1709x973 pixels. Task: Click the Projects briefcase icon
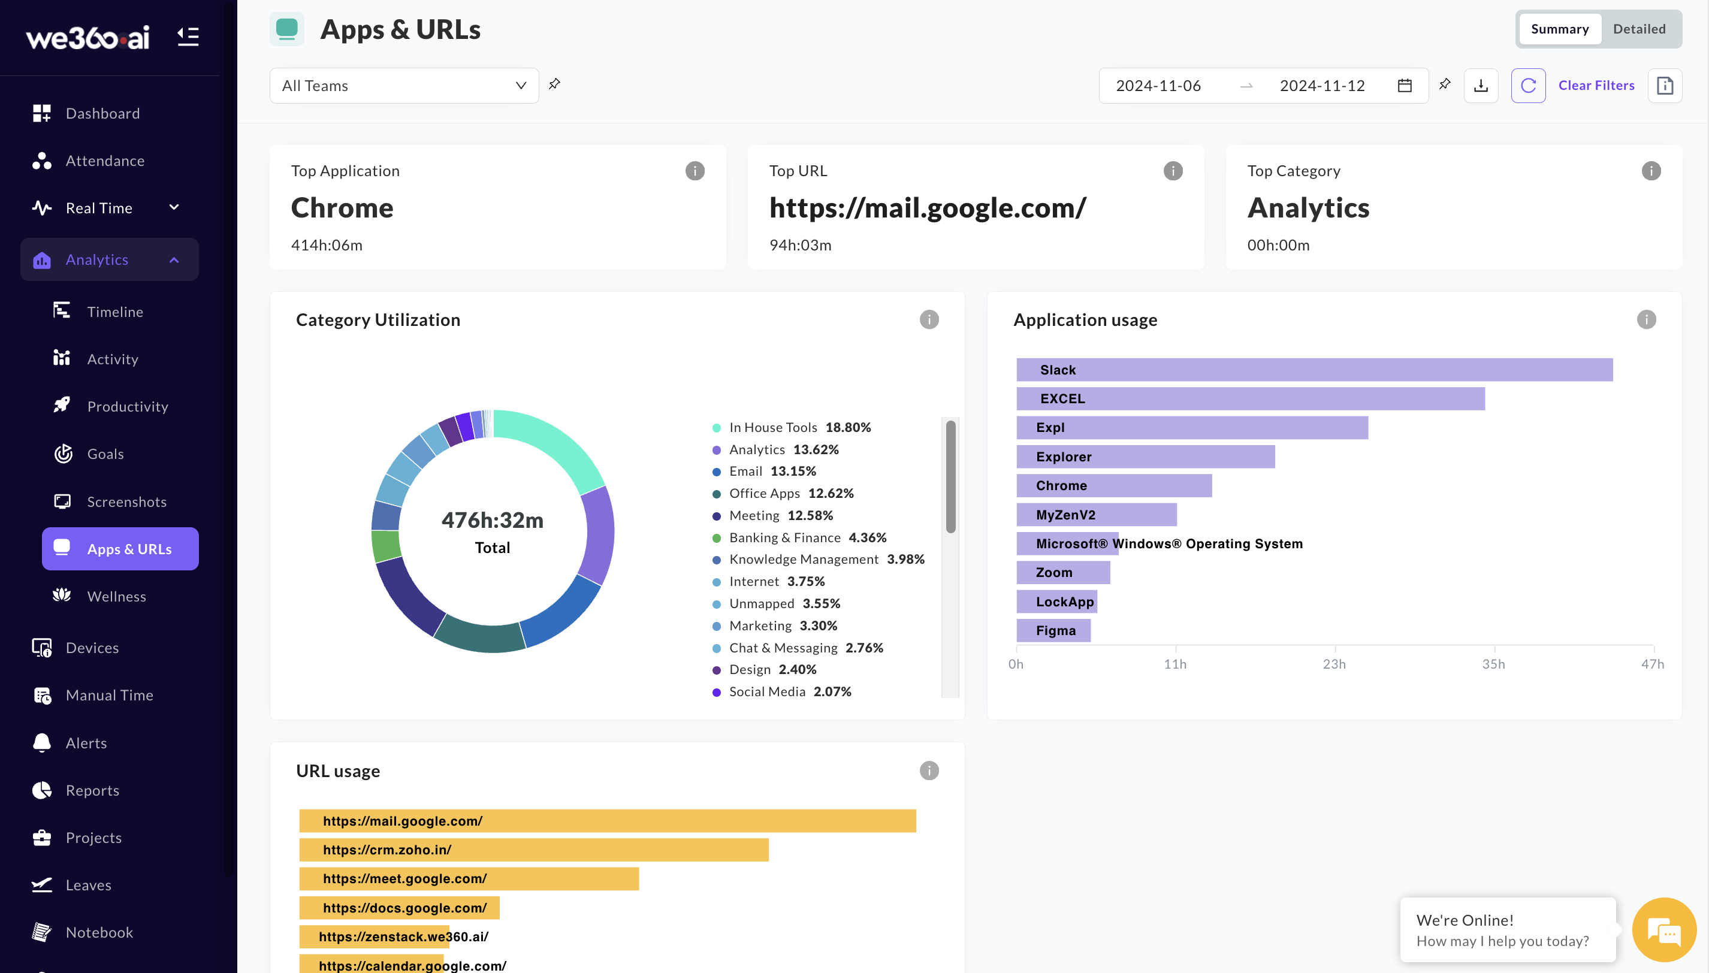click(41, 838)
